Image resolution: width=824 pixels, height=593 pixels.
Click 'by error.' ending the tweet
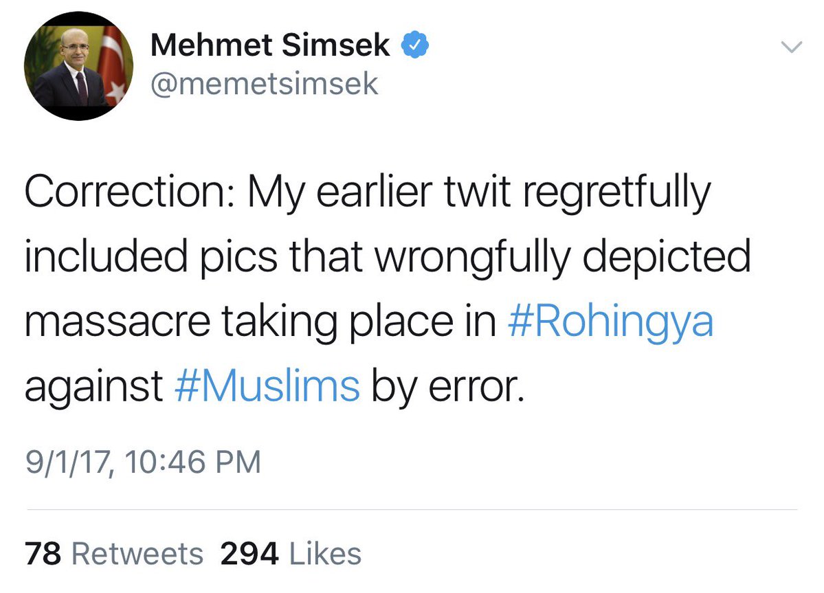448,387
